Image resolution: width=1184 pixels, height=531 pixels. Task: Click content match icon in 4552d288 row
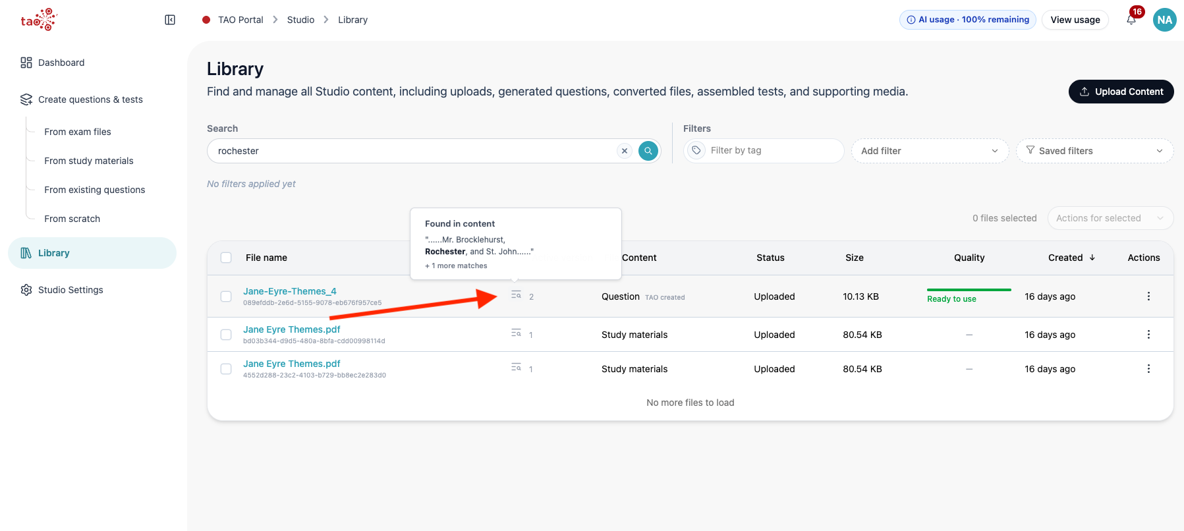click(x=517, y=368)
